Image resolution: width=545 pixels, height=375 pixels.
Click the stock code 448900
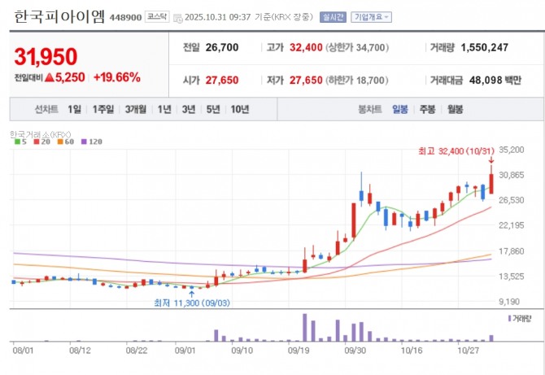pos(125,17)
